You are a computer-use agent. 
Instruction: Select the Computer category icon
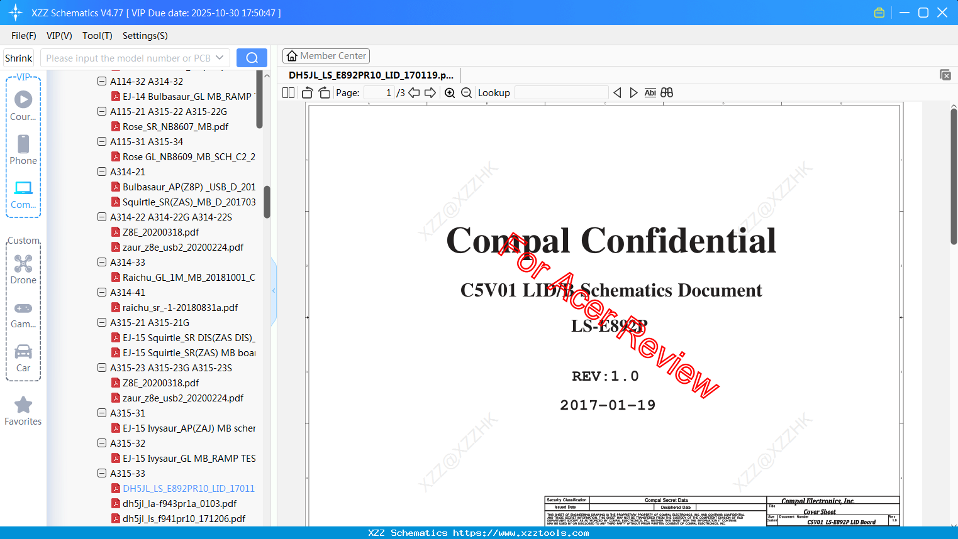[23, 188]
